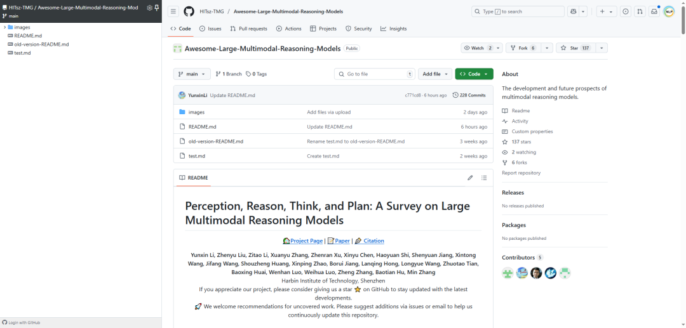Open the images folder in file list
Screen dimensions: 686x328
(x=196, y=112)
